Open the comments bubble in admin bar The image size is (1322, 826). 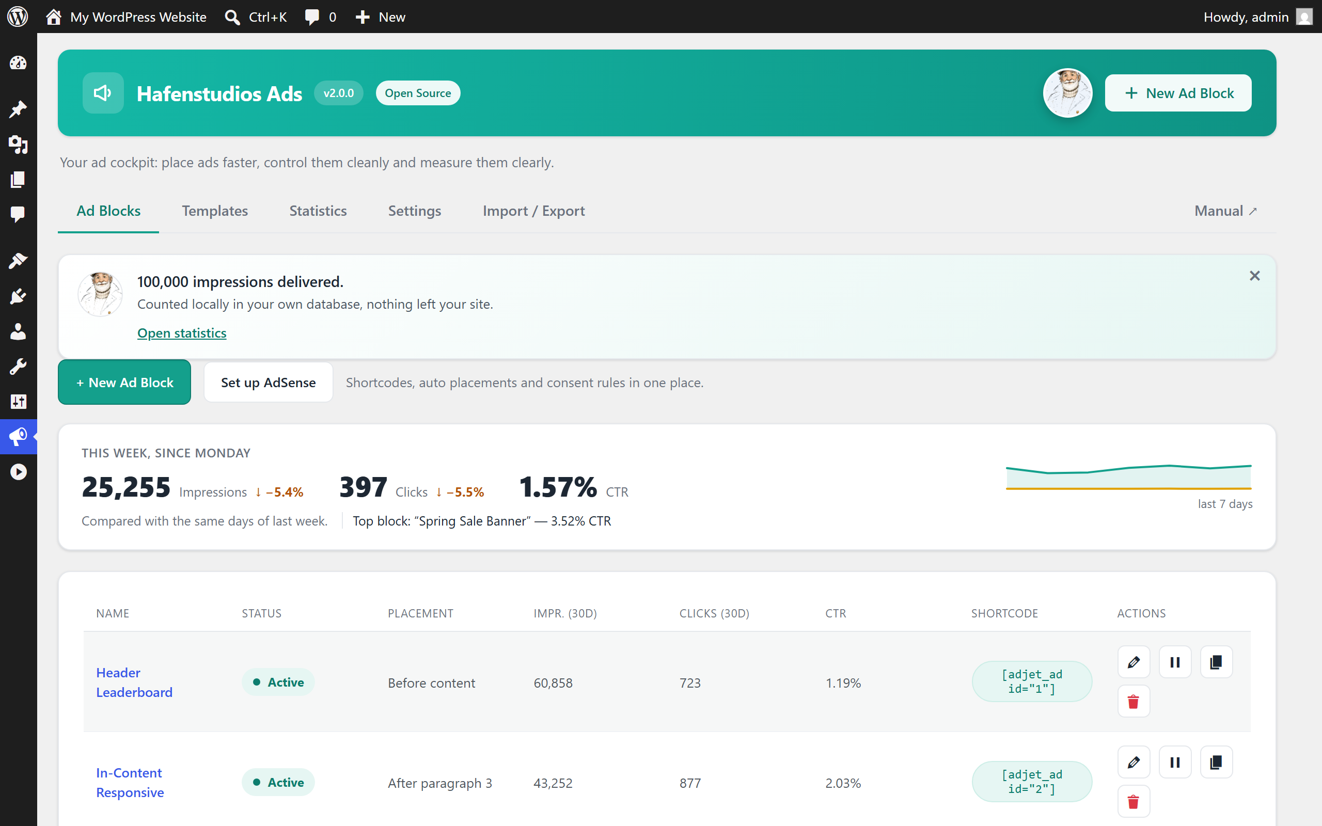pos(321,17)
